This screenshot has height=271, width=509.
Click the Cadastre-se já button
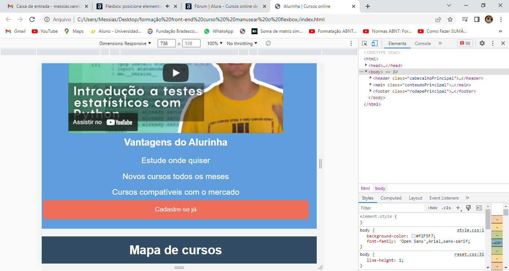tap(176, 210)
